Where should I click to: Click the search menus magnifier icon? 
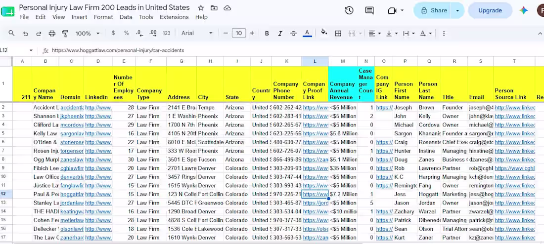pos(11,33)
